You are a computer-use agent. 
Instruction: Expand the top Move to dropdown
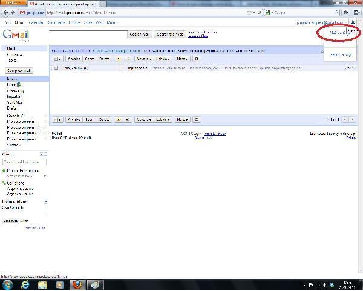(143, 59)
